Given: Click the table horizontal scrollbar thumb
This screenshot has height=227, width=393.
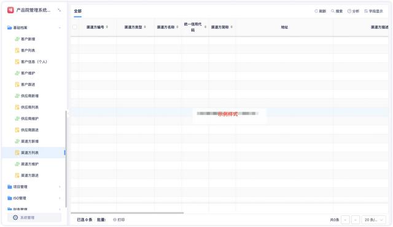Looking at the screenshot, I should pyautogui.click(x=127, y=213).
